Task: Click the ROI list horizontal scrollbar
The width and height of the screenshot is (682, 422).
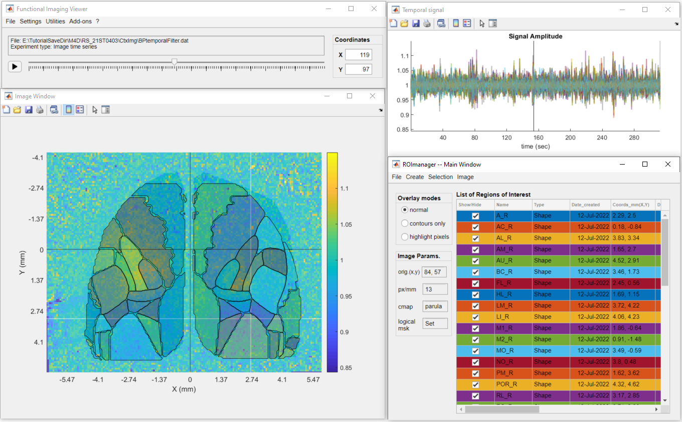Action: pos(502,409)
